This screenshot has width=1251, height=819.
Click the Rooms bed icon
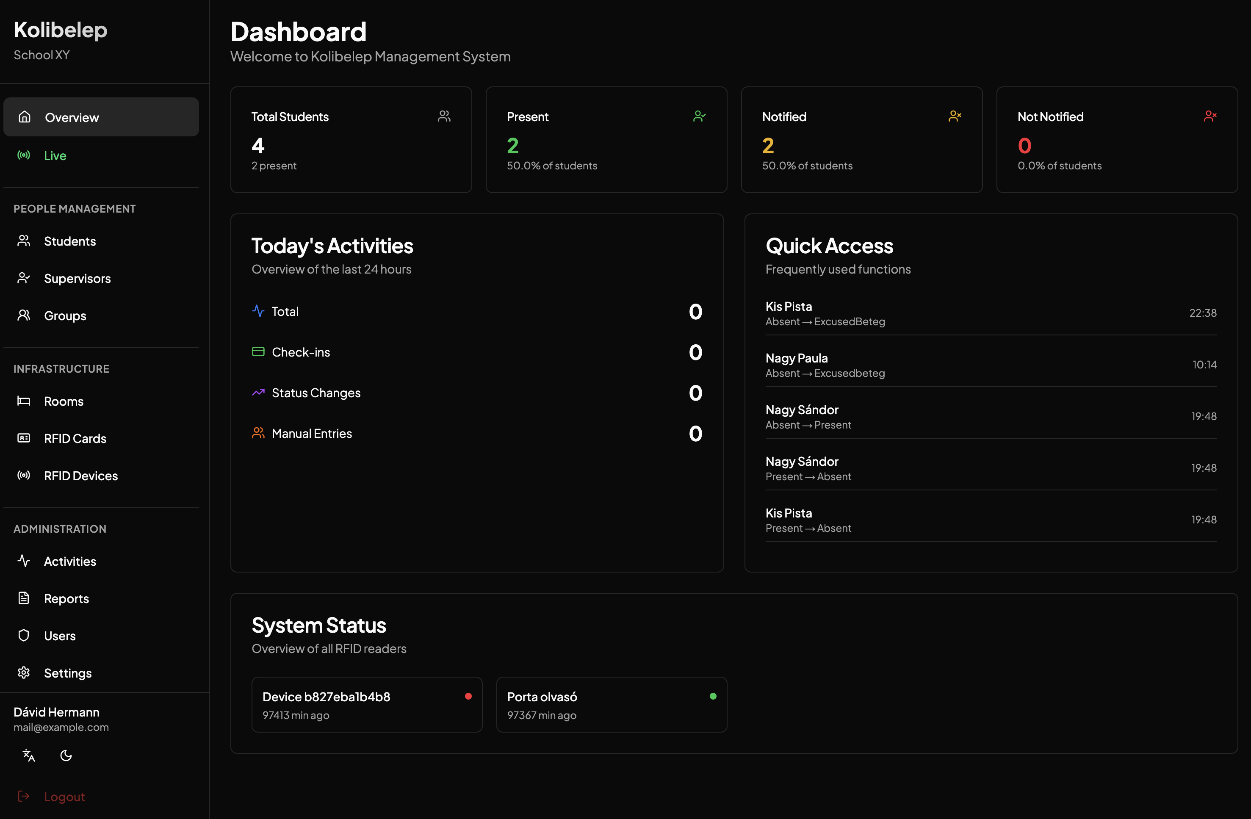pos(24,401)
